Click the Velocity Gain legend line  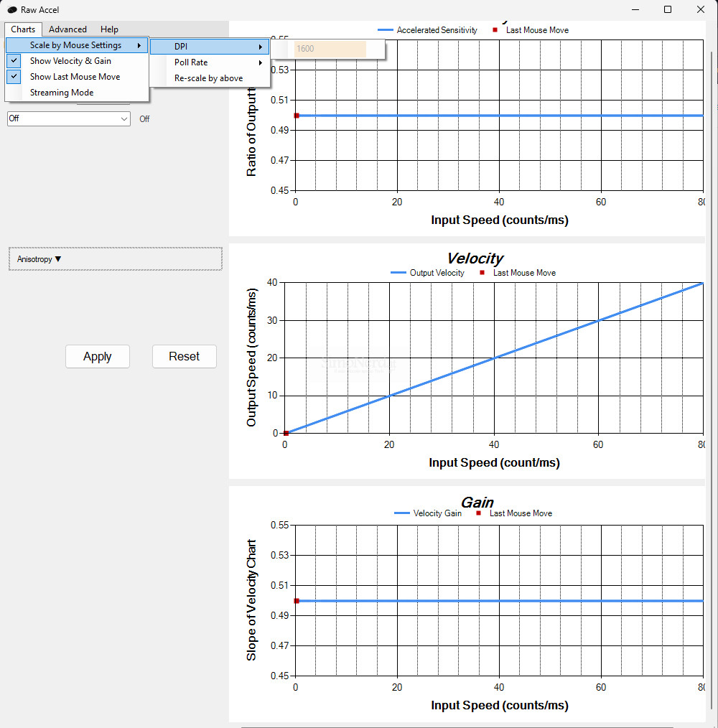click(x=402, y=513)
